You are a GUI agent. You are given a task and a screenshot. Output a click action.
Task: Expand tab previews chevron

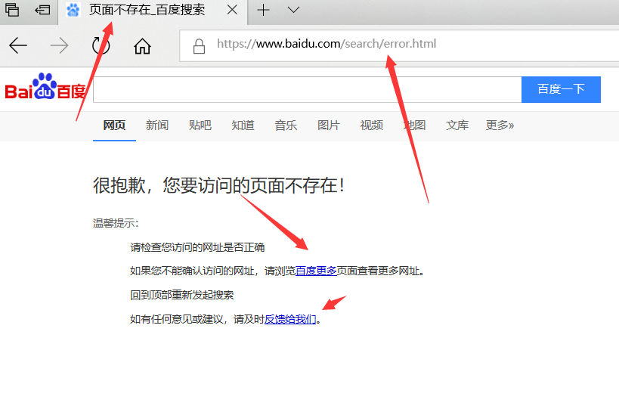point(294,10)
